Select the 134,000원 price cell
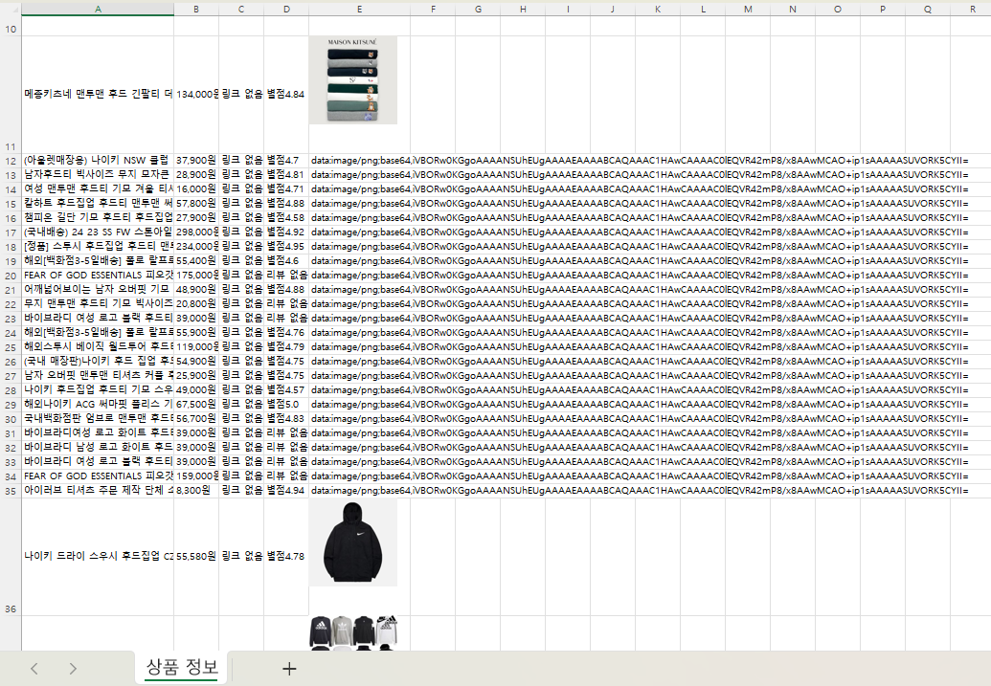The width and height of the screenshot is (991, 686). 196,94
